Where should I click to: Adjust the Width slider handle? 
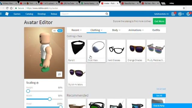(49, 99)
